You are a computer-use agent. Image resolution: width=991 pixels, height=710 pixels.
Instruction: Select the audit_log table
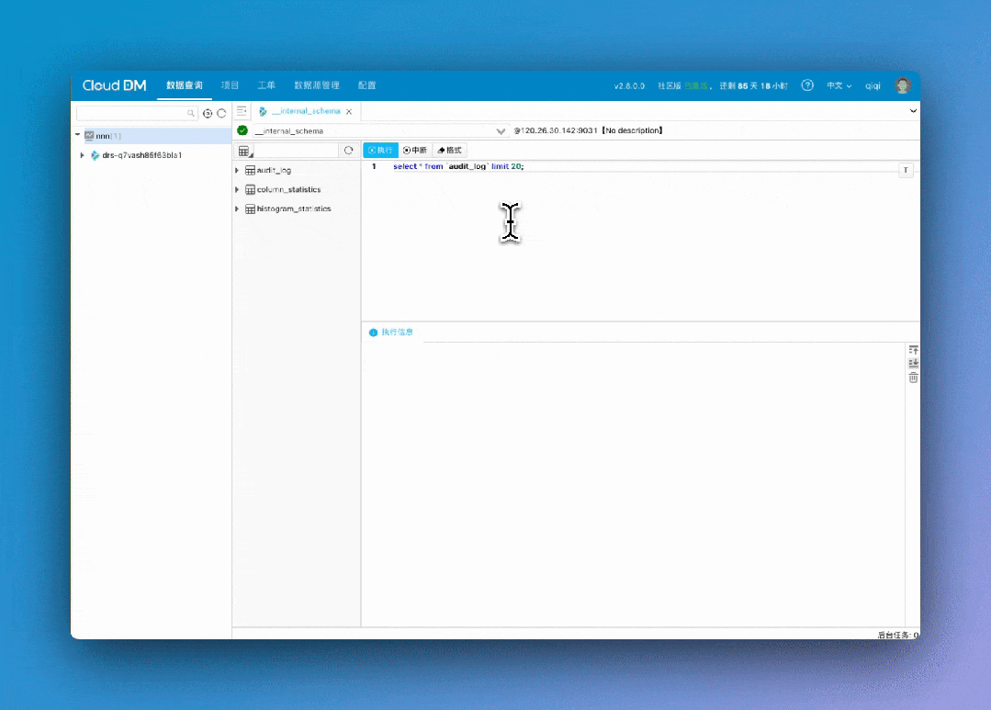point(274,170)
